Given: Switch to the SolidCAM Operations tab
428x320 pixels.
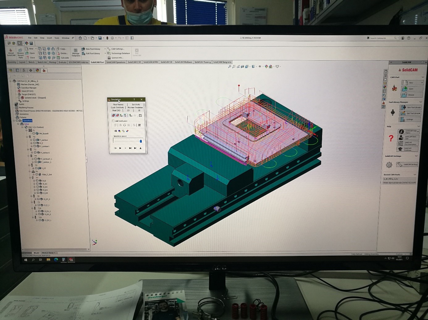Looking at the screenshot, I should click(116, 62).
